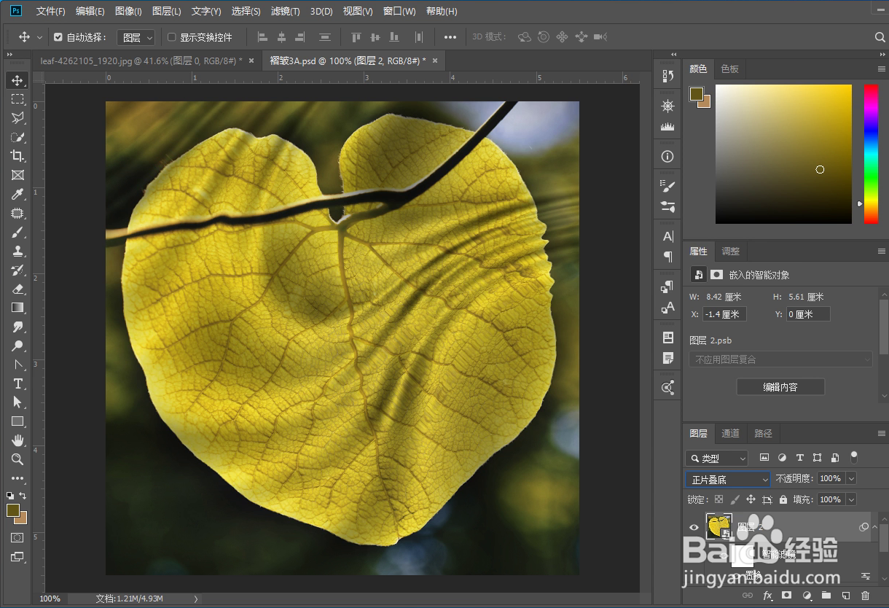Add a new adjustment layer
The image size is (889, 608).
coord(807,596)
